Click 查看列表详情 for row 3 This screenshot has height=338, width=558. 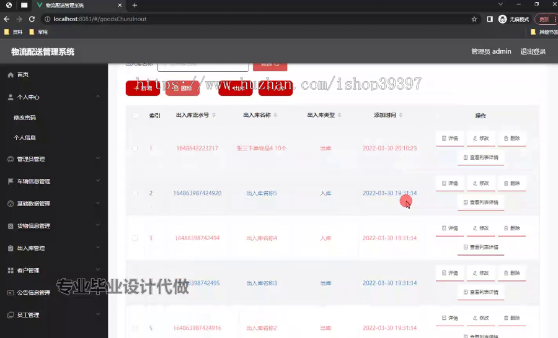pyautogui.click(x=480, y=248)
